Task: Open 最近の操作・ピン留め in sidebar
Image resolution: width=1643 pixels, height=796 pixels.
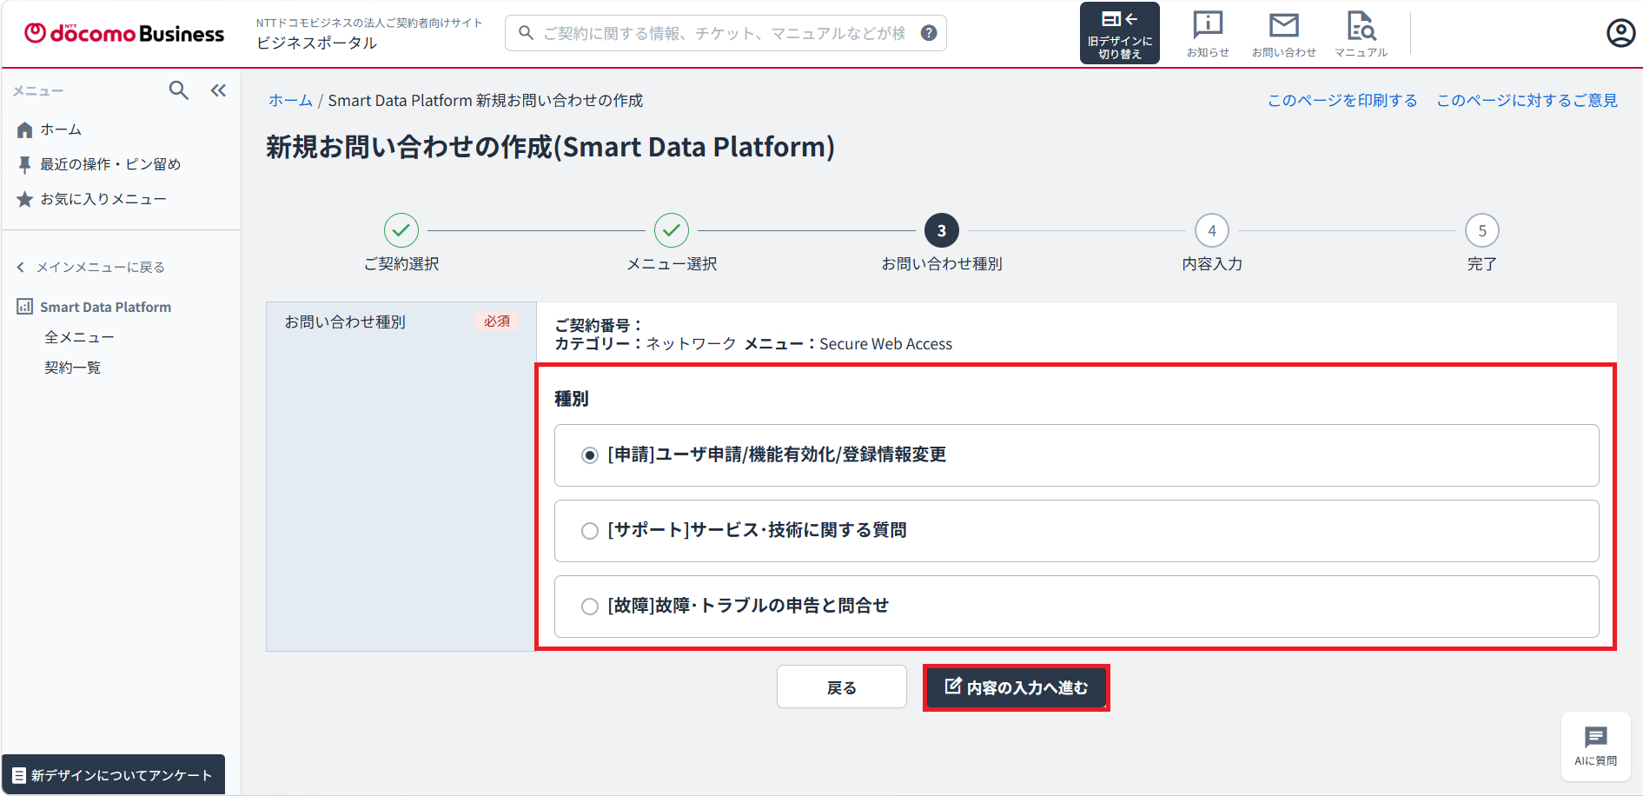Action: pyautogui.click(x=98, y=164)
